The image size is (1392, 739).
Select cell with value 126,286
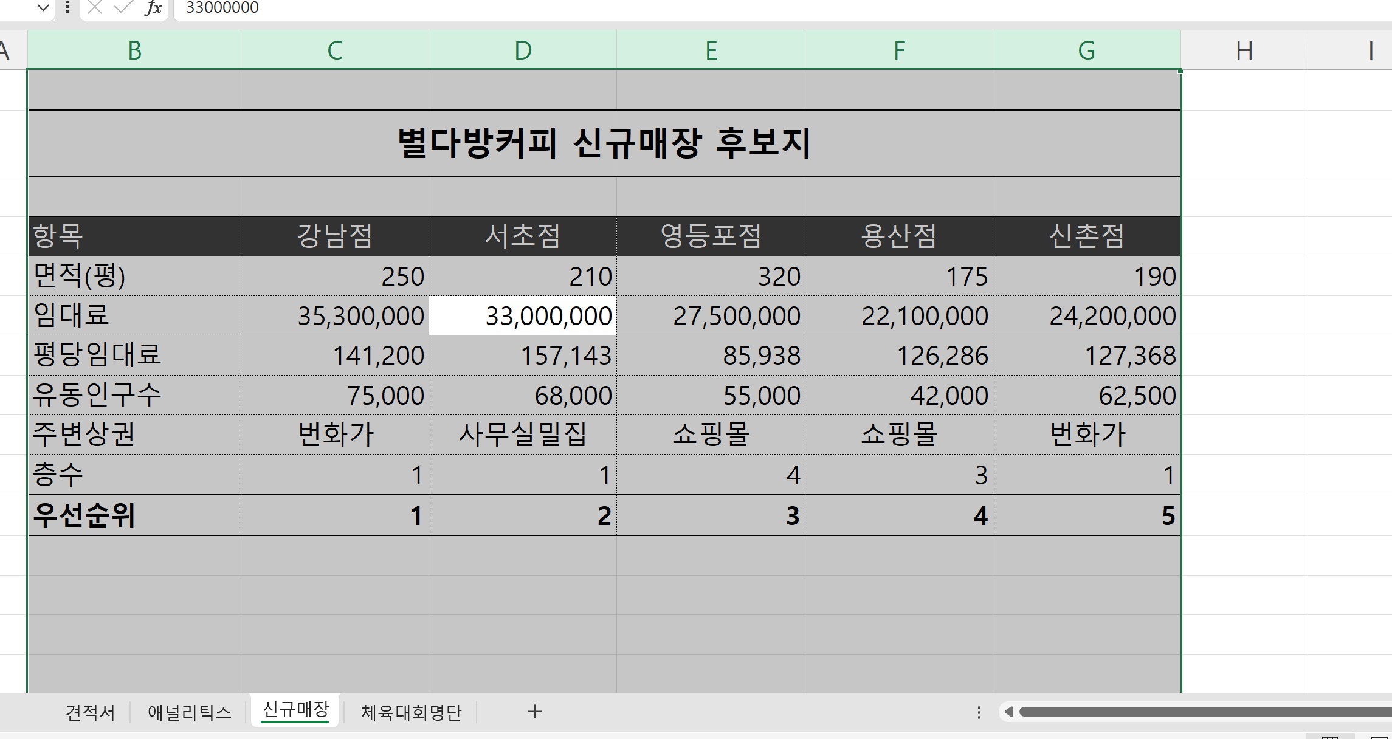(899, 355)
